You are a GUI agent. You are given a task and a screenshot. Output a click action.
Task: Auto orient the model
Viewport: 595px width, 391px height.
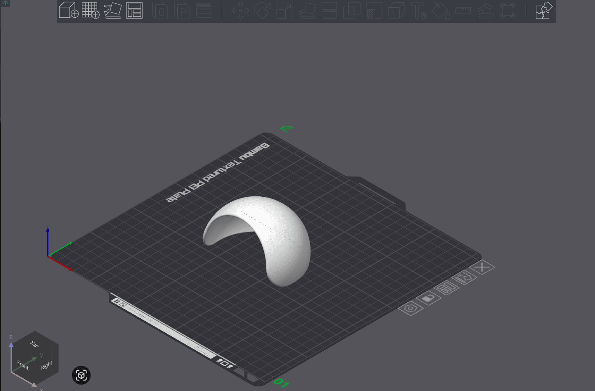tap(113, 10)
